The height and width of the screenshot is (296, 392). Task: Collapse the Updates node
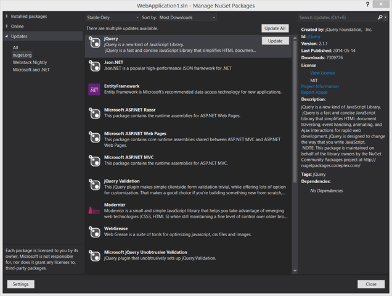click(7, 36)
